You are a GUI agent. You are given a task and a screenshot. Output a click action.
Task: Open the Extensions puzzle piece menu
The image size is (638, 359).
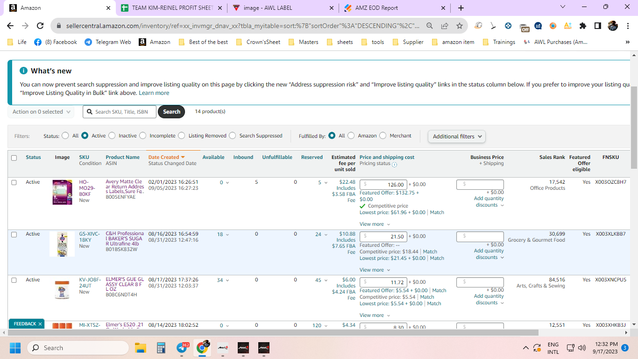coord(583,26)
